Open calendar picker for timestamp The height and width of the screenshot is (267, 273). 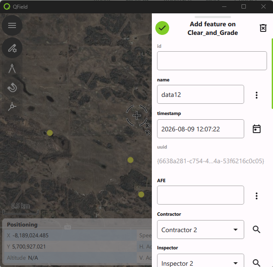point(257,129)
